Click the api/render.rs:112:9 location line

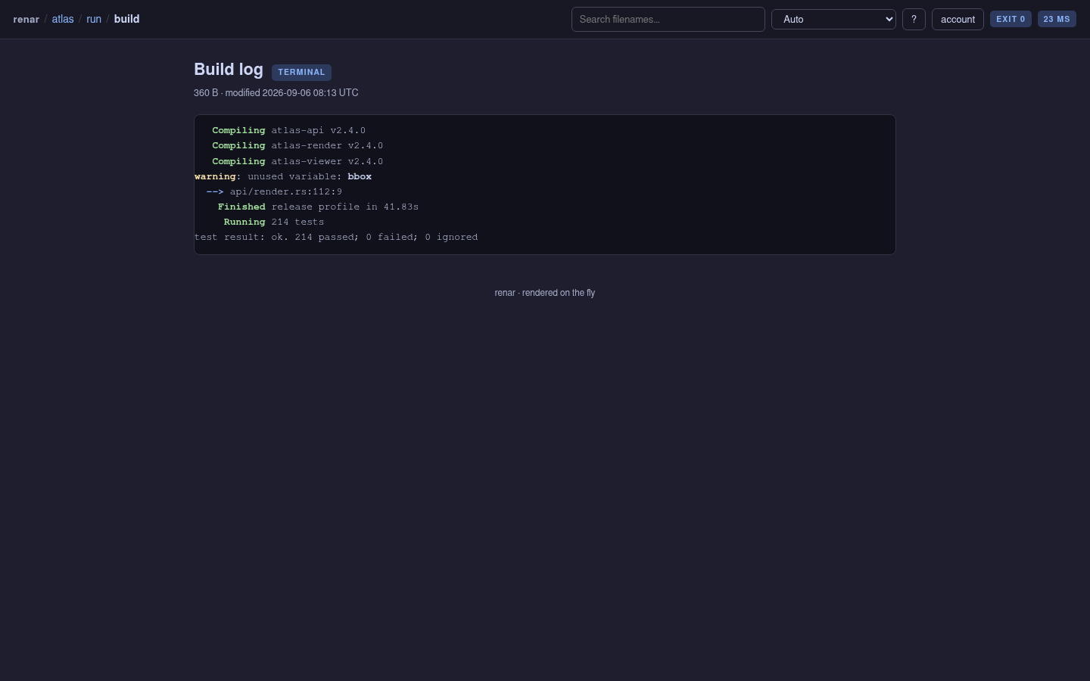[x=274, y=191]
